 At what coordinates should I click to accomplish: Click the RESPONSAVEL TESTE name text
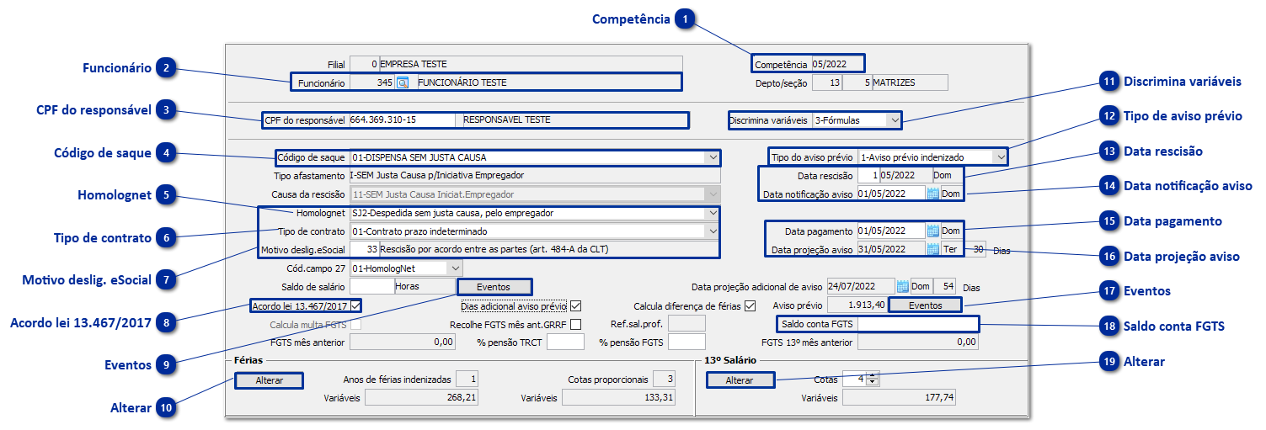click(507, 120)
